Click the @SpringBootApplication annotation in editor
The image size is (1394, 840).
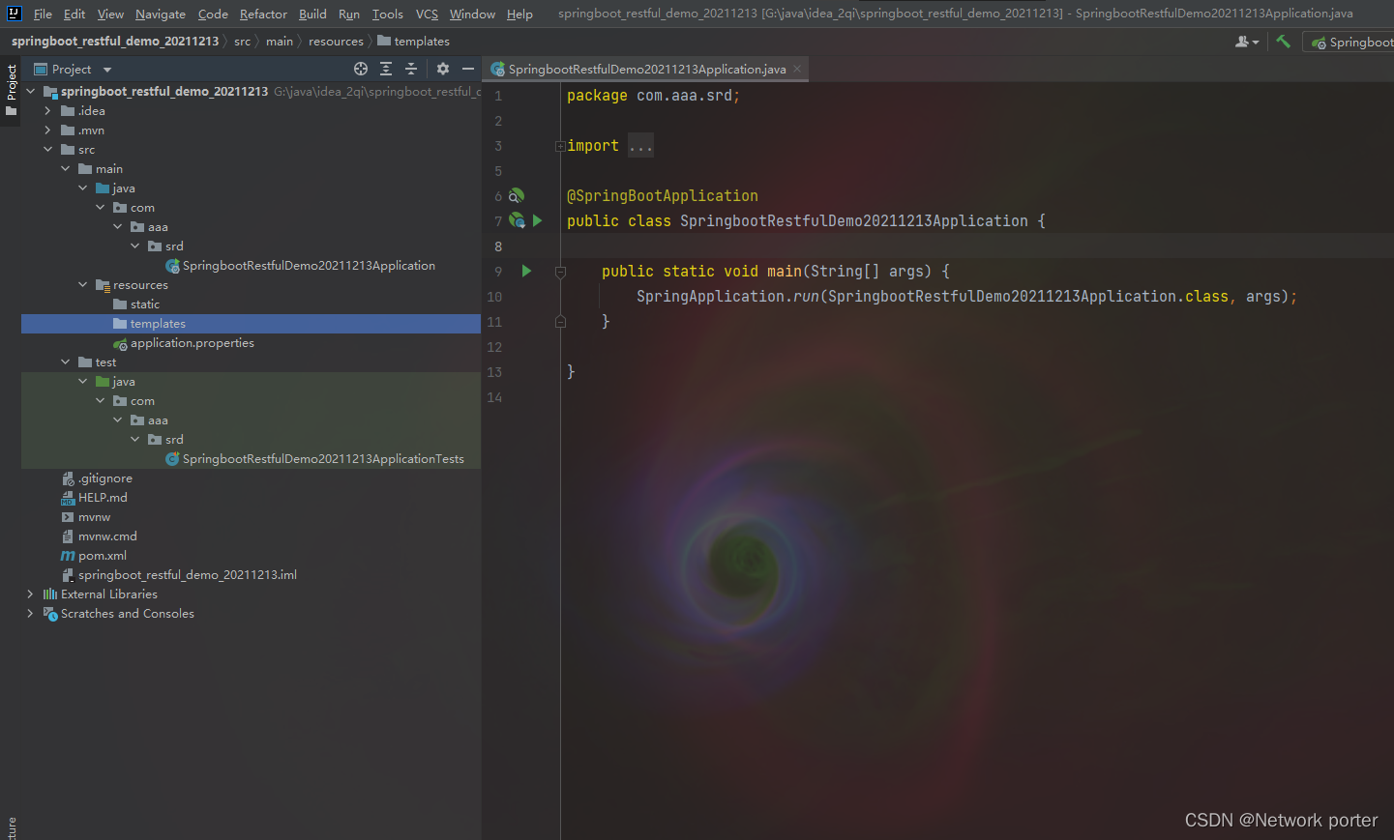[663, 195]
